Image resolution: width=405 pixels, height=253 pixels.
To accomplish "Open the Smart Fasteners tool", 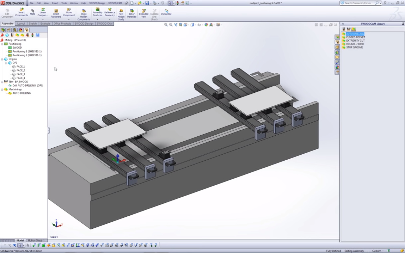I will (56, 13).
